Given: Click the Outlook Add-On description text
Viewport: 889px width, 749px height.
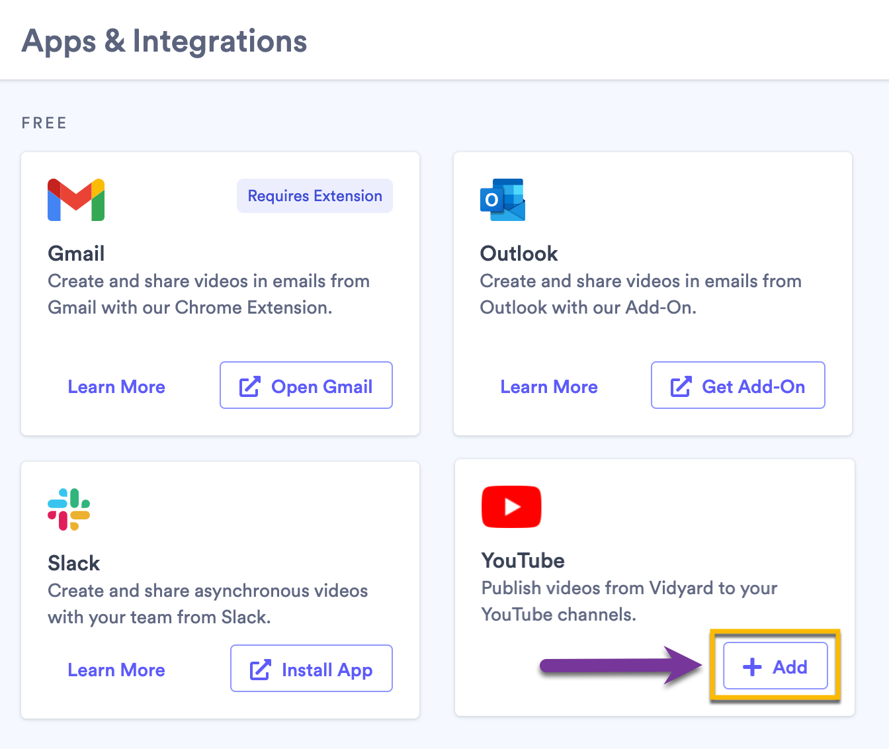Looking at the screenshot, I should [641, 294].
